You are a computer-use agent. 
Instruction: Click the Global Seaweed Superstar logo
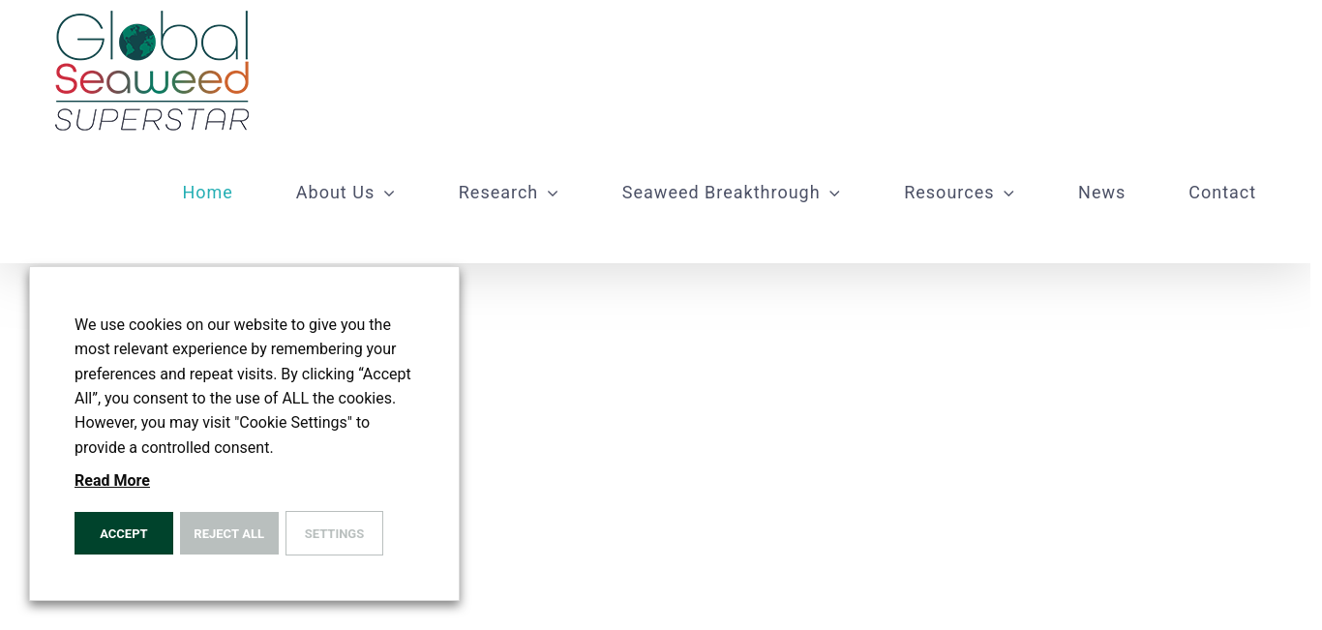pos(152,71)
